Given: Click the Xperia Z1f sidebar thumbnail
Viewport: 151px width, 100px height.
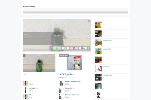Looking at the screenshot, I should pos(98,68).
